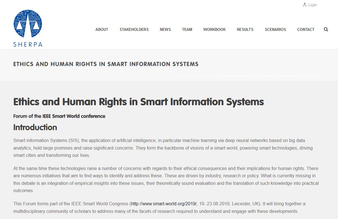Open the CONTACT page
This screenshot has width=338, height=219.
[306, 29]
